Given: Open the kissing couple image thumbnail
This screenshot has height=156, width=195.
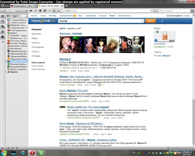Looking at the screenshot, I should [72, 45].
